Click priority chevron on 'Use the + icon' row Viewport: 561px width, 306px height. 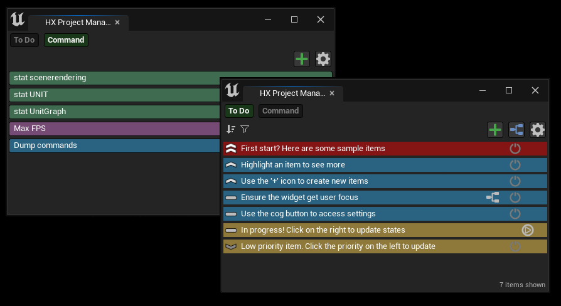coord(231,181)
